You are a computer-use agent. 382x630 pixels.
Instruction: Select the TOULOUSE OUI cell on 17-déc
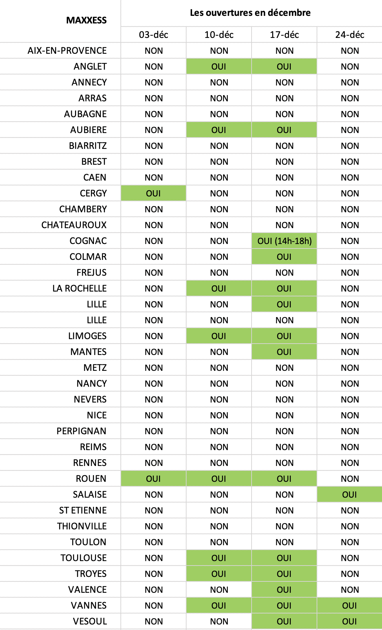pyautogui.click(x=284, y=558)
